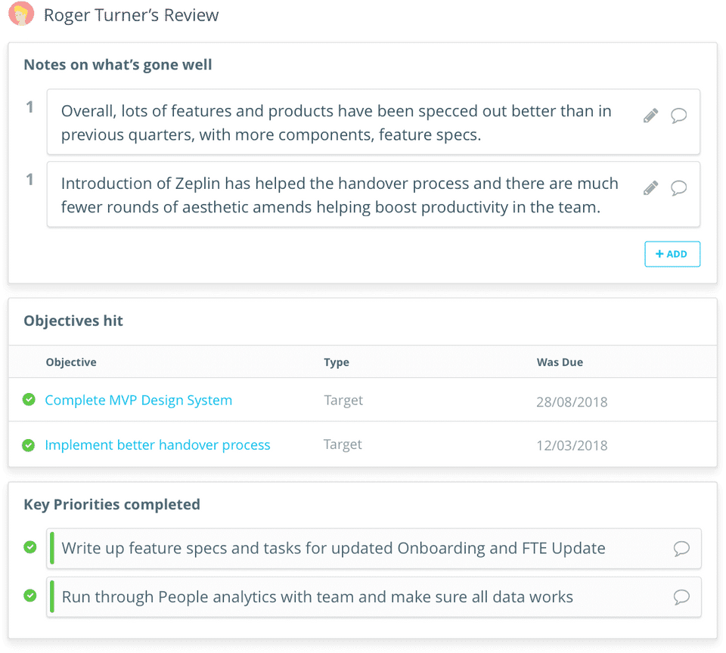
Task: Sort by Was Due column header
Action: 560,362
